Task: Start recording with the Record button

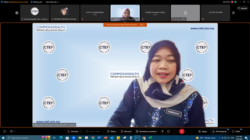Action: click(x=126, y=131)
